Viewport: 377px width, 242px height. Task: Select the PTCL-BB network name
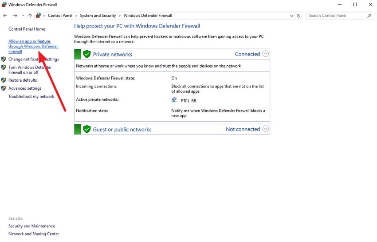coord(188,101)
